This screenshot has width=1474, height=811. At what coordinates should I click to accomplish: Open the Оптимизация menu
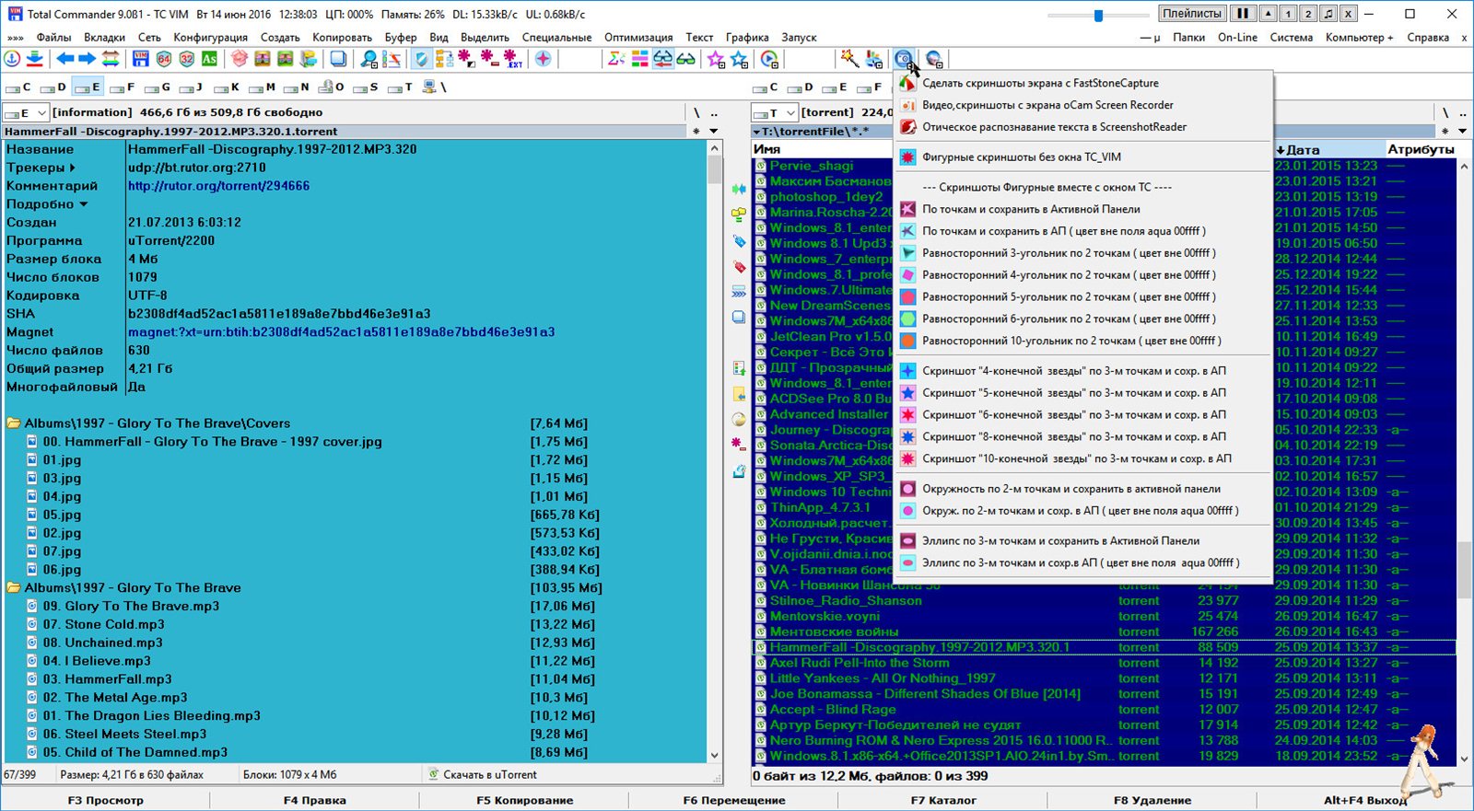[x=638, y=38]
